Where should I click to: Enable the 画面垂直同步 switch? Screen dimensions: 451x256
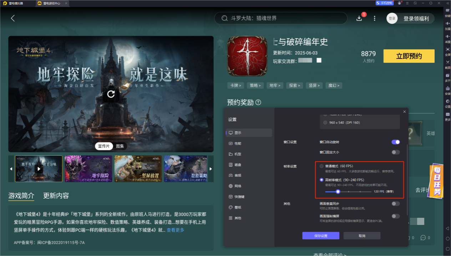395,204
